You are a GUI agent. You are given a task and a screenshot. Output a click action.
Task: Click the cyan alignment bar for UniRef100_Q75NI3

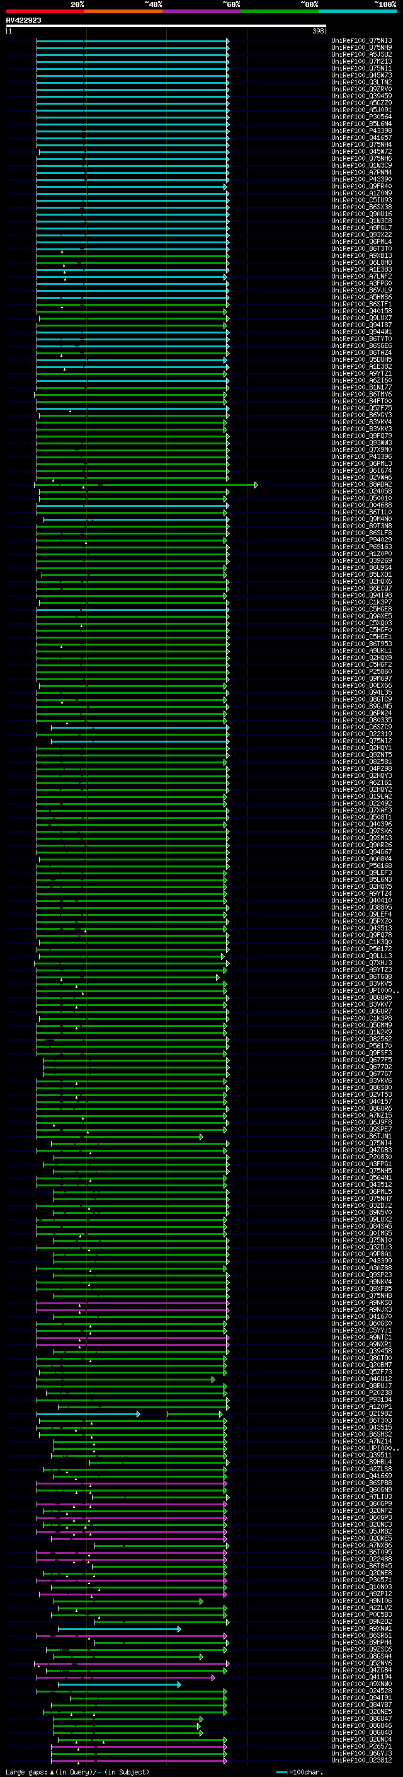point(132,41)
